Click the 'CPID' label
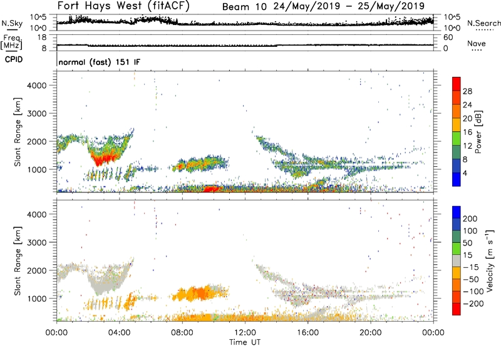 click(14, 59)
